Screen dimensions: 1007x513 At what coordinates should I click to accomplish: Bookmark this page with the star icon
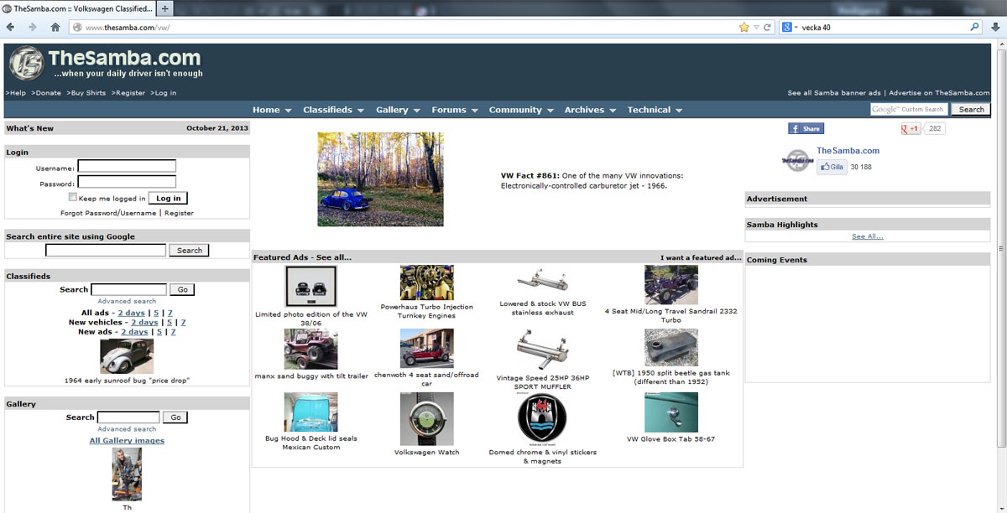(x=744, y=27)
